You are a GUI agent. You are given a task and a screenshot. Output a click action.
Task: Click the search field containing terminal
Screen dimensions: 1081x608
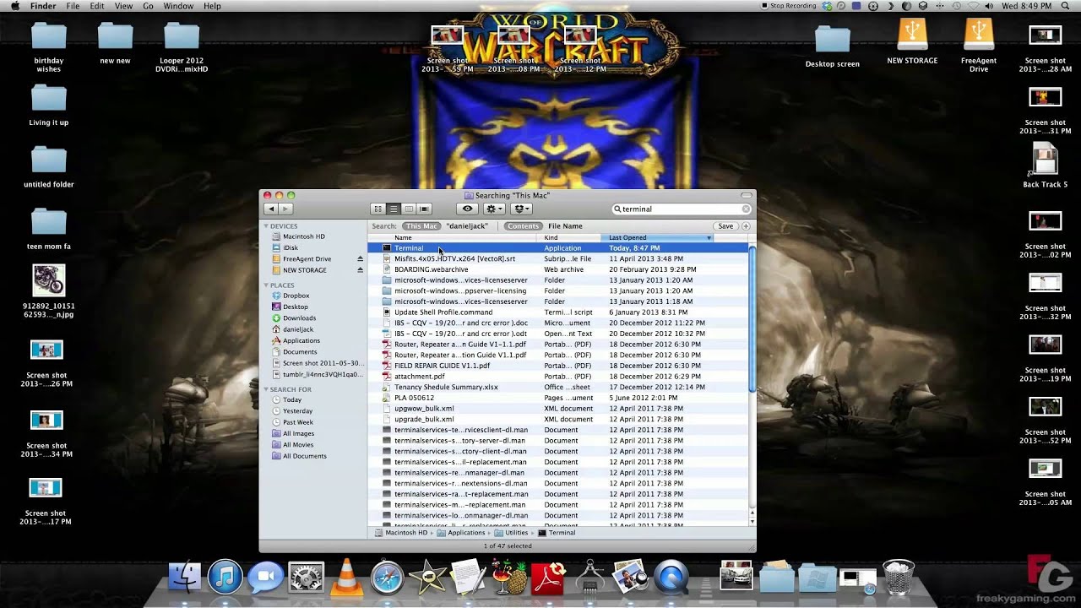(681, 209)
